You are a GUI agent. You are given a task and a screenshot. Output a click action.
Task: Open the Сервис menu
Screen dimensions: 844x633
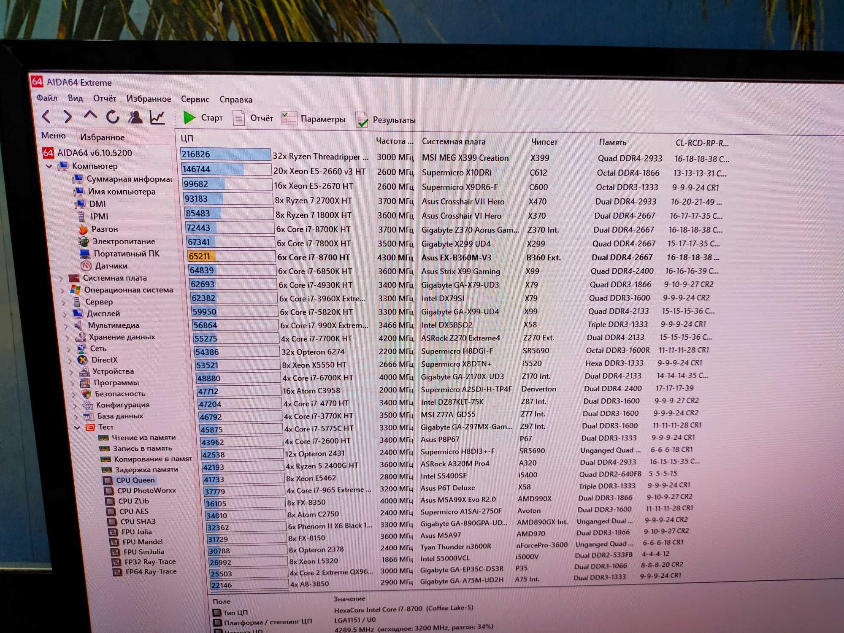[195, 100]
